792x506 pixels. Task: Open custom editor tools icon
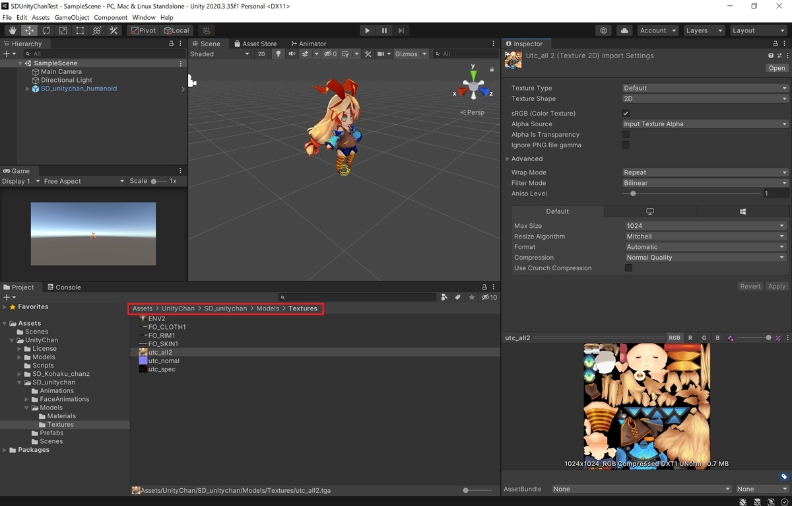pos(113,30)
